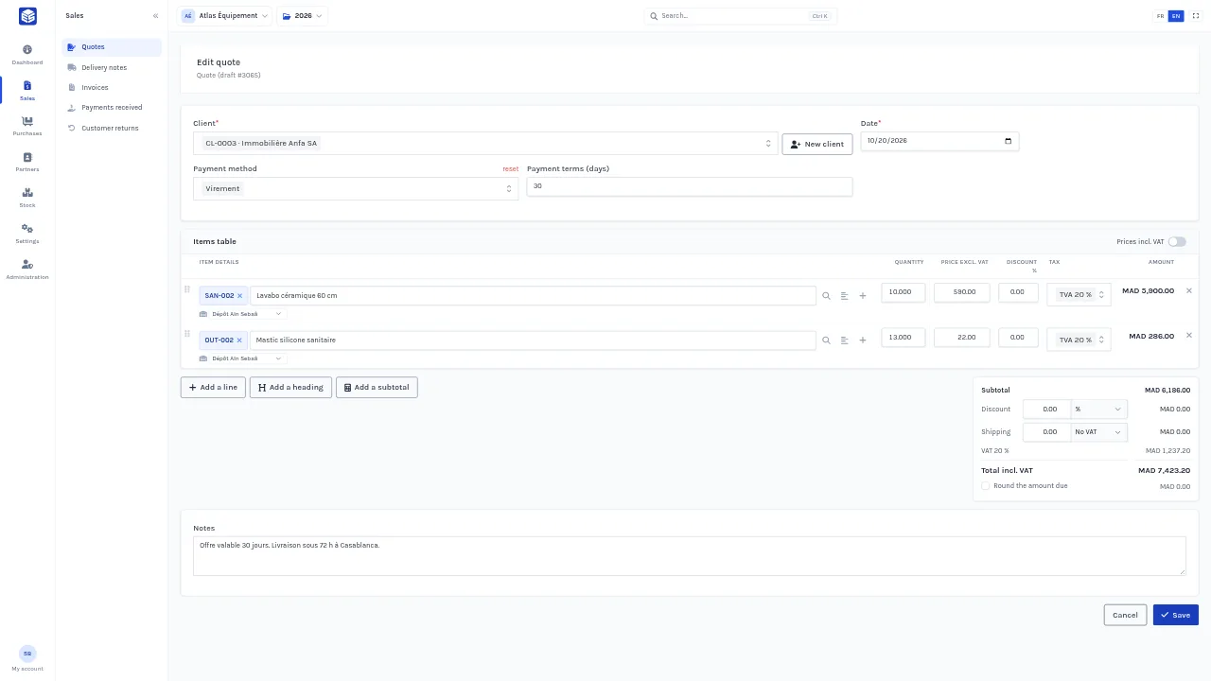Edit Shipping amount field
Image resolution: width=1211 pixels, height=681 pixels.
tap(1046, 432)
